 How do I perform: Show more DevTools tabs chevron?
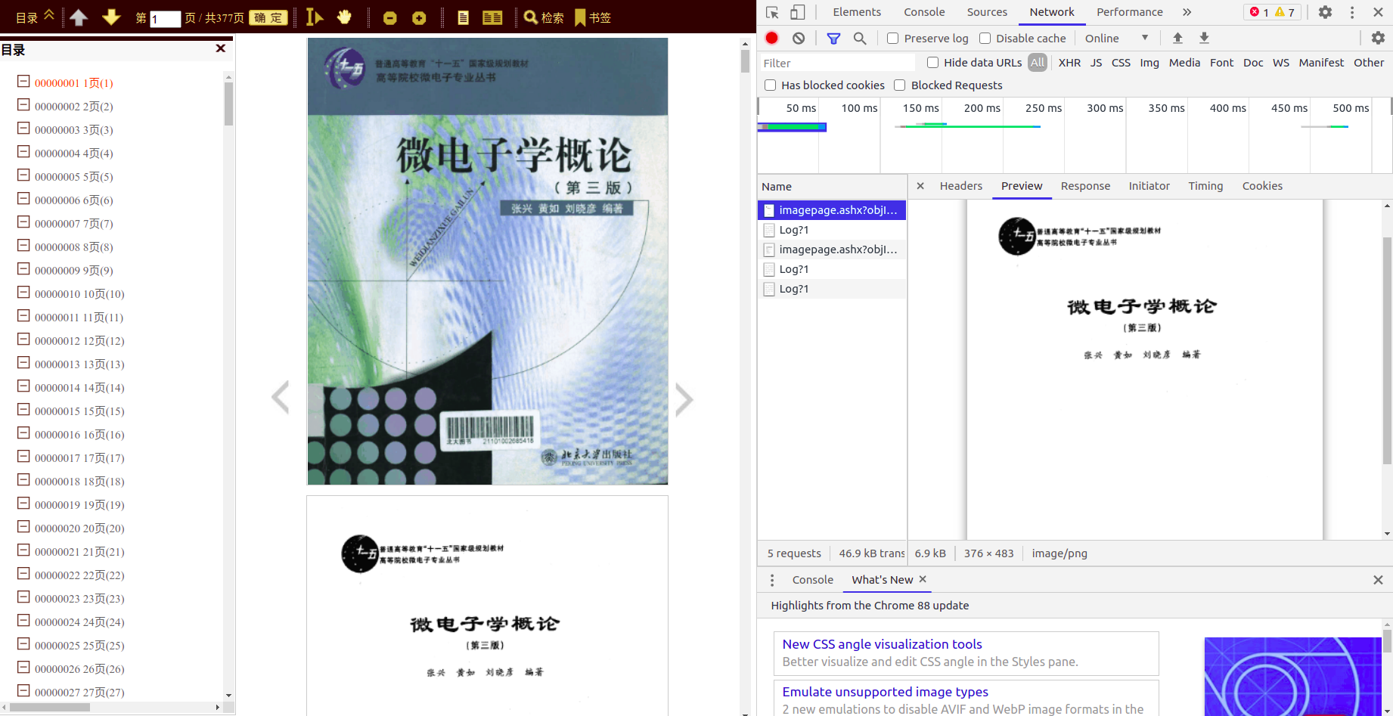click(x=1187, y=12)
